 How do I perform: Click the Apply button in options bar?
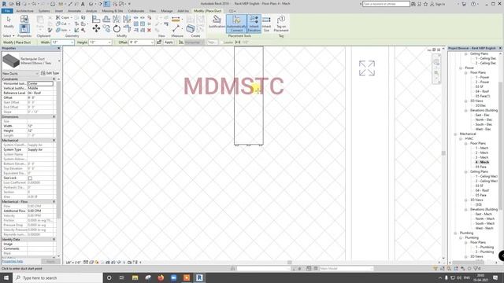pyautogui.click(x=169, y=42)
